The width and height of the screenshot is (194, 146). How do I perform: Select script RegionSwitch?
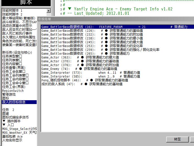pyautogui.click(x=13, y=91)
